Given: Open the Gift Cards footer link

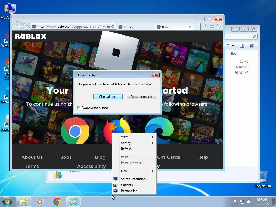Looking at the screenshot, I should [168, 157].
